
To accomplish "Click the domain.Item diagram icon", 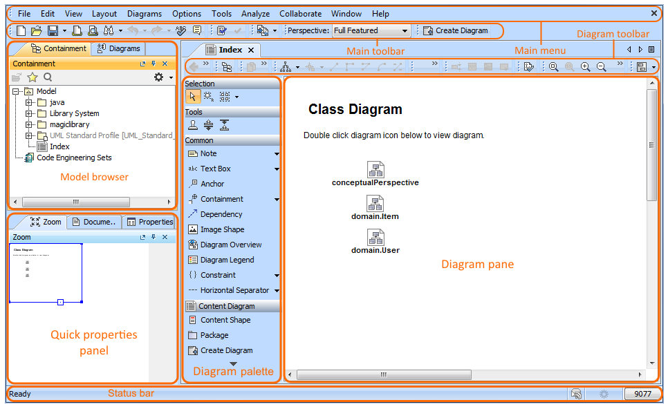I will pyautogui.click(x=375, y=203).
